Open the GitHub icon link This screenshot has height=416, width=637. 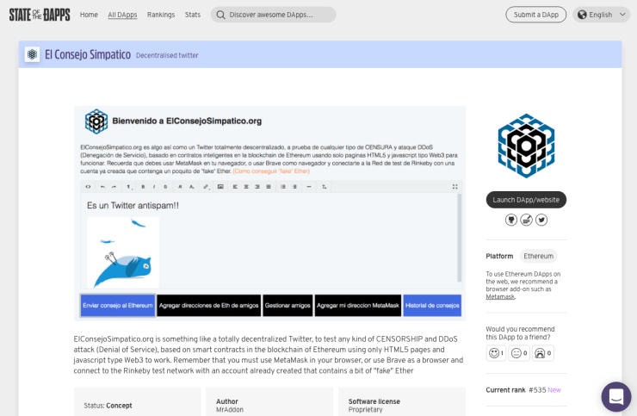(x=511, y=220)
